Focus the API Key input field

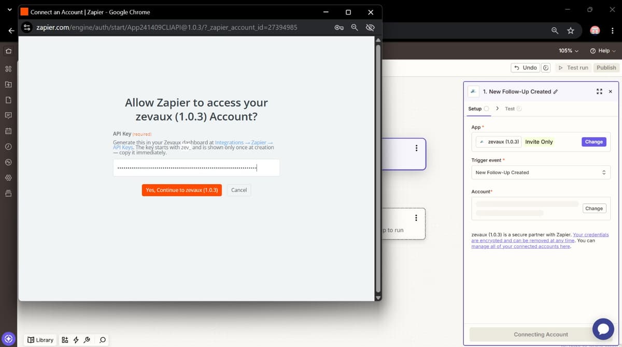tap(196, 168)
